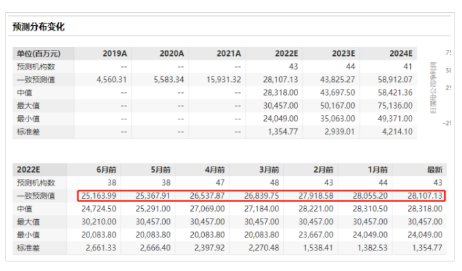The image size is (462, 271).
Task: Click the 中值 row label in the lower table
Action: [25, 209]
